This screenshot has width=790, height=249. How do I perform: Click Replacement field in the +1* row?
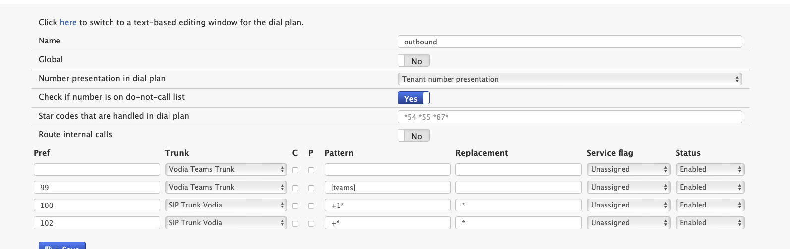[x=518, y=205]
